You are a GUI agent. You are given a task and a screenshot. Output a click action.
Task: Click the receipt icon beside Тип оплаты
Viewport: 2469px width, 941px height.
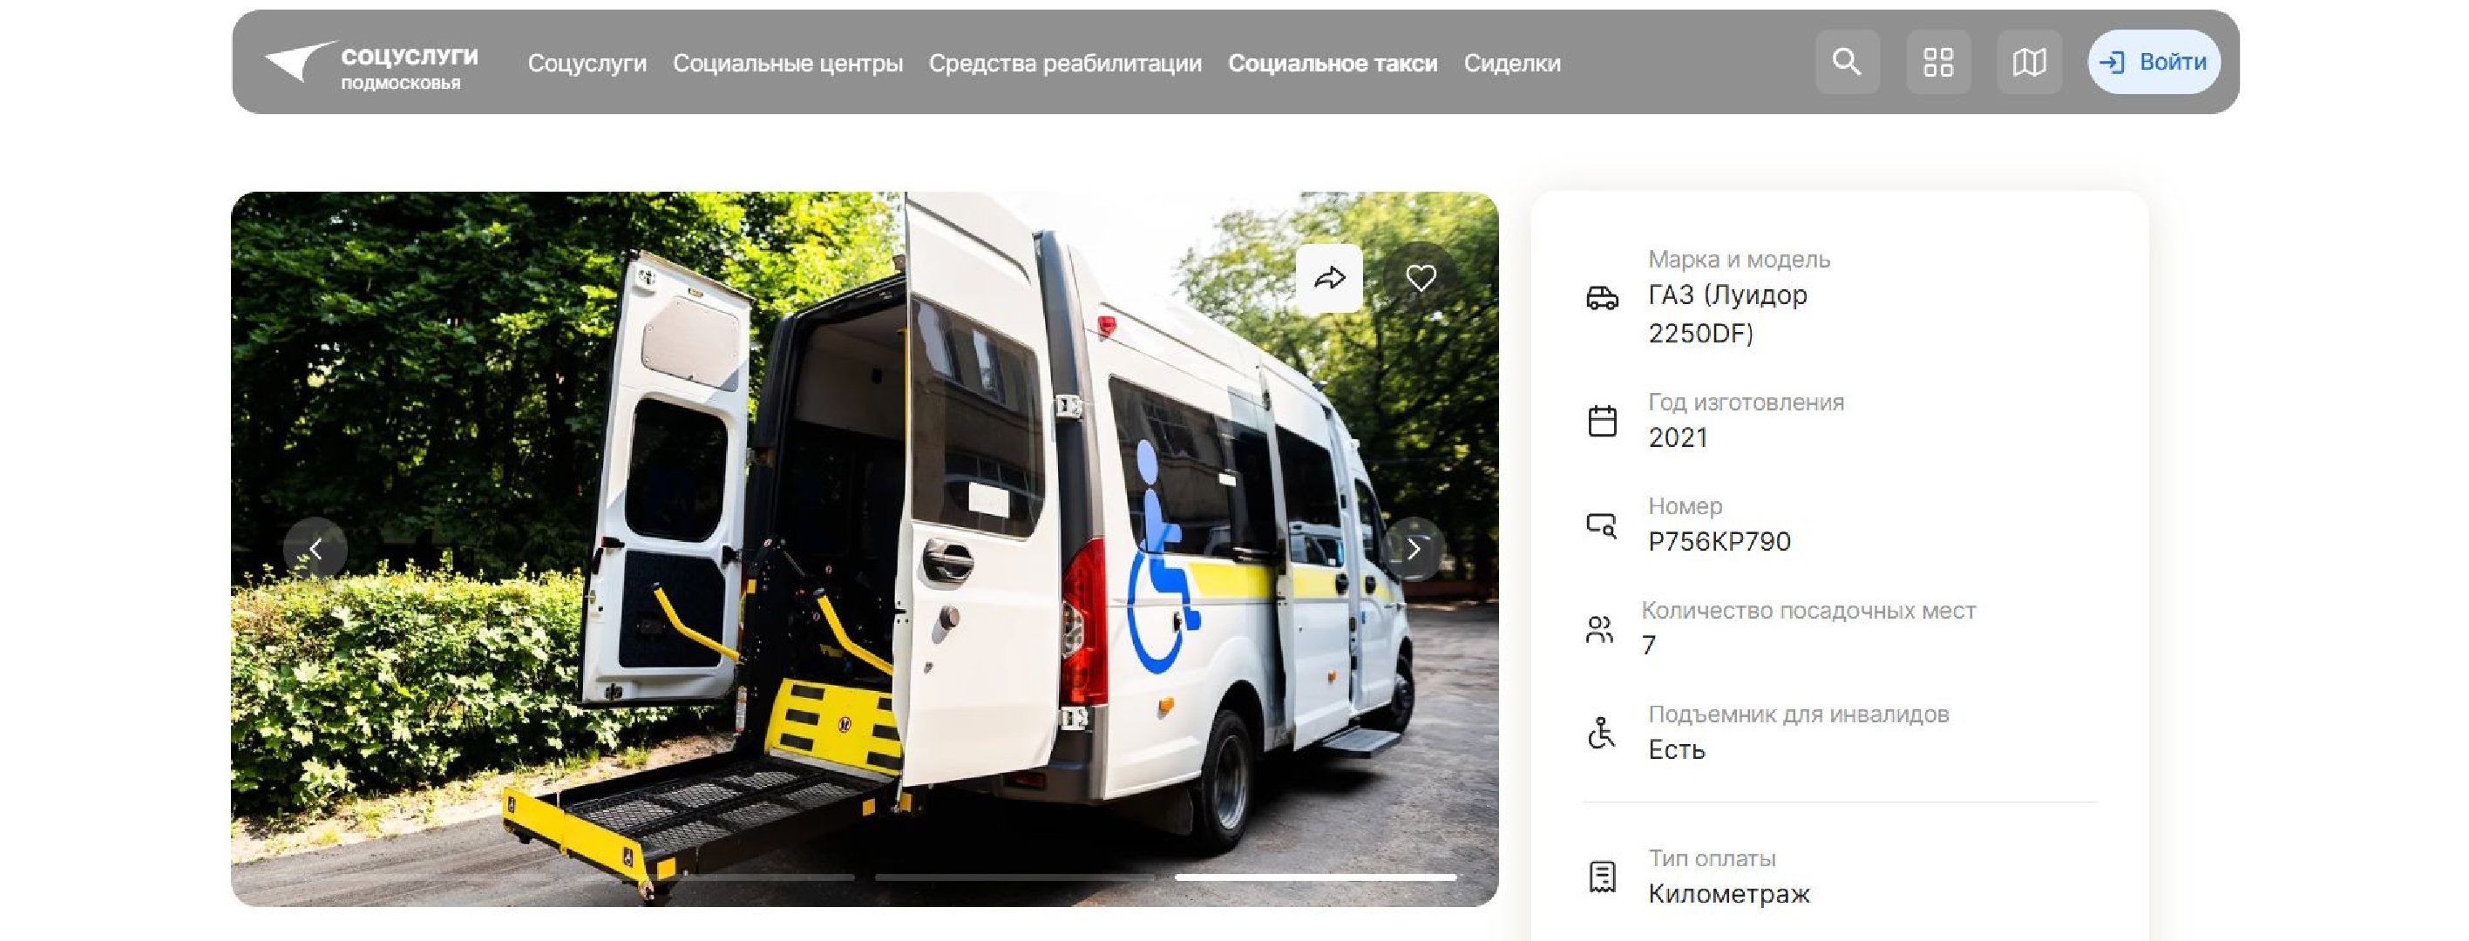pos(1603,877)
